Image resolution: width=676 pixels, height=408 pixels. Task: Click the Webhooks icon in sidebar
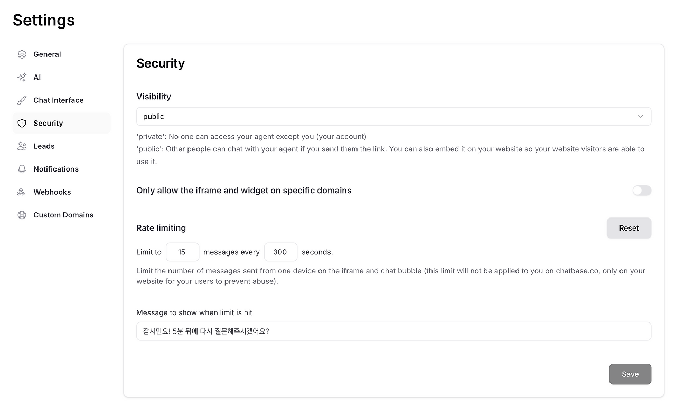pos(22,192)
